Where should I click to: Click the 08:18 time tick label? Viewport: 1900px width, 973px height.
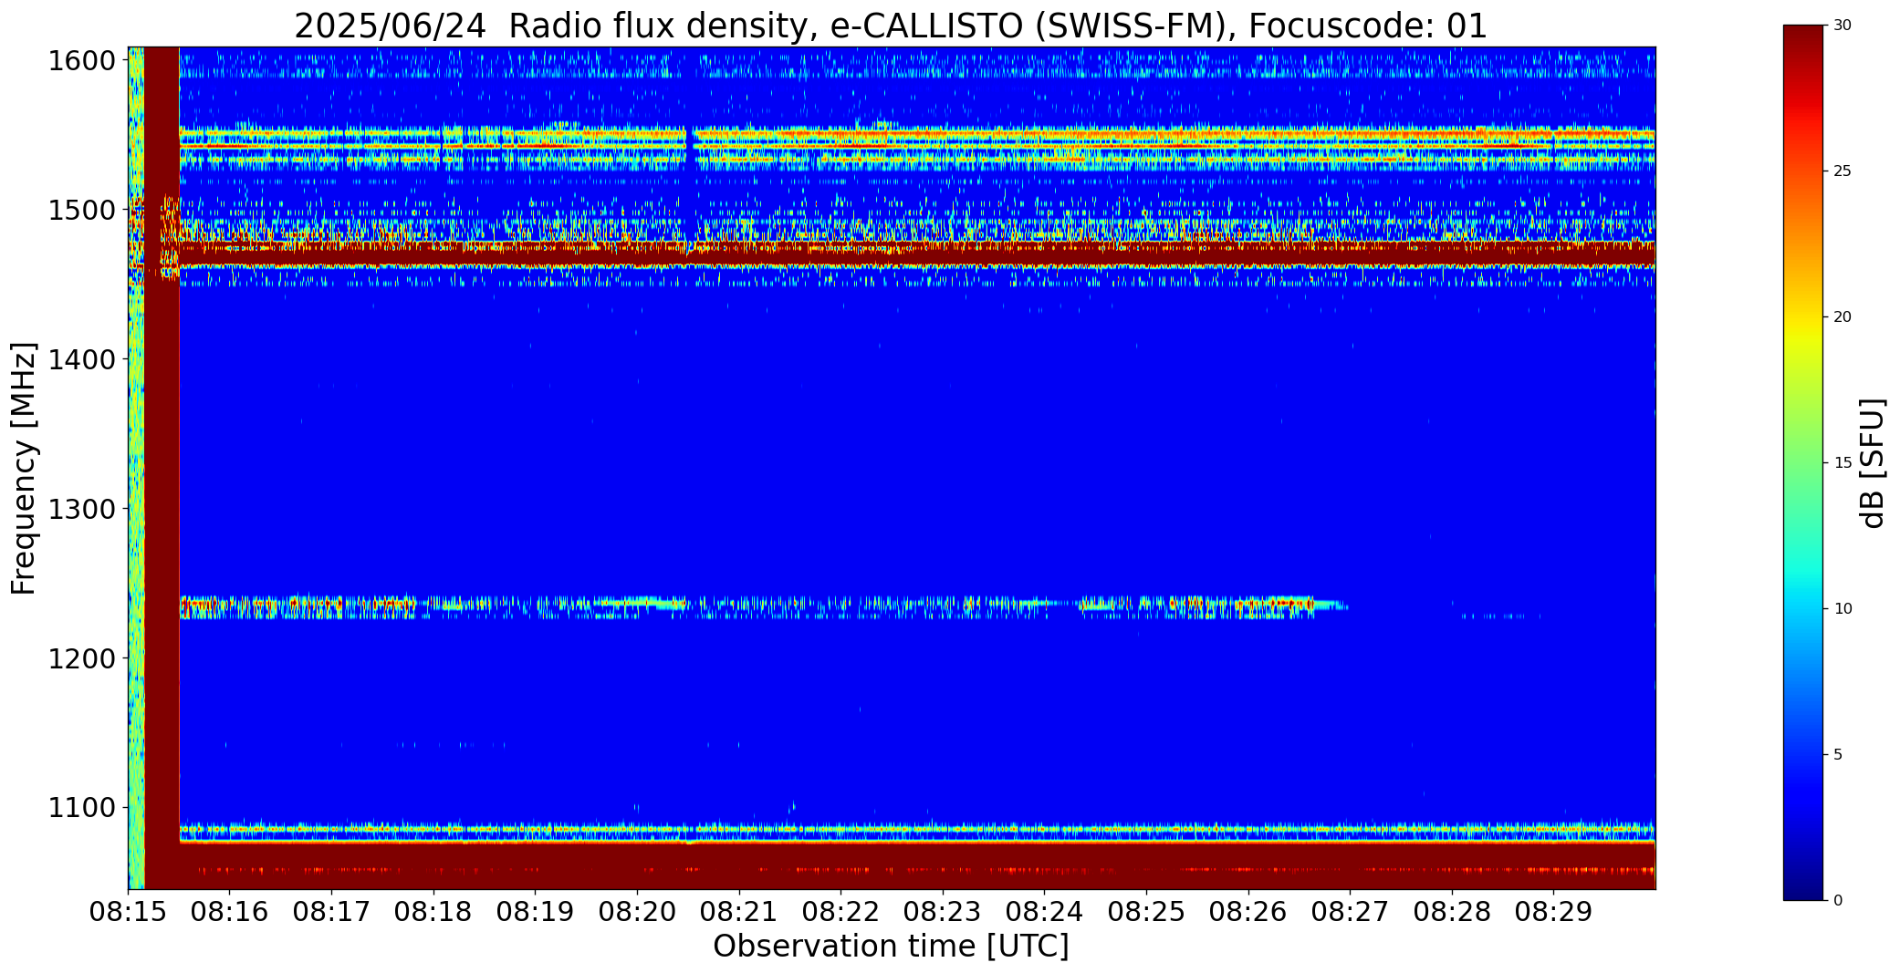pos(433,912)
